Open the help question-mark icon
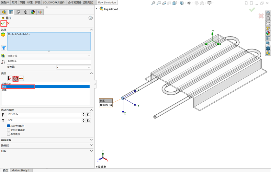The width and height of the screenshot is (271, 172). point(91,18)
